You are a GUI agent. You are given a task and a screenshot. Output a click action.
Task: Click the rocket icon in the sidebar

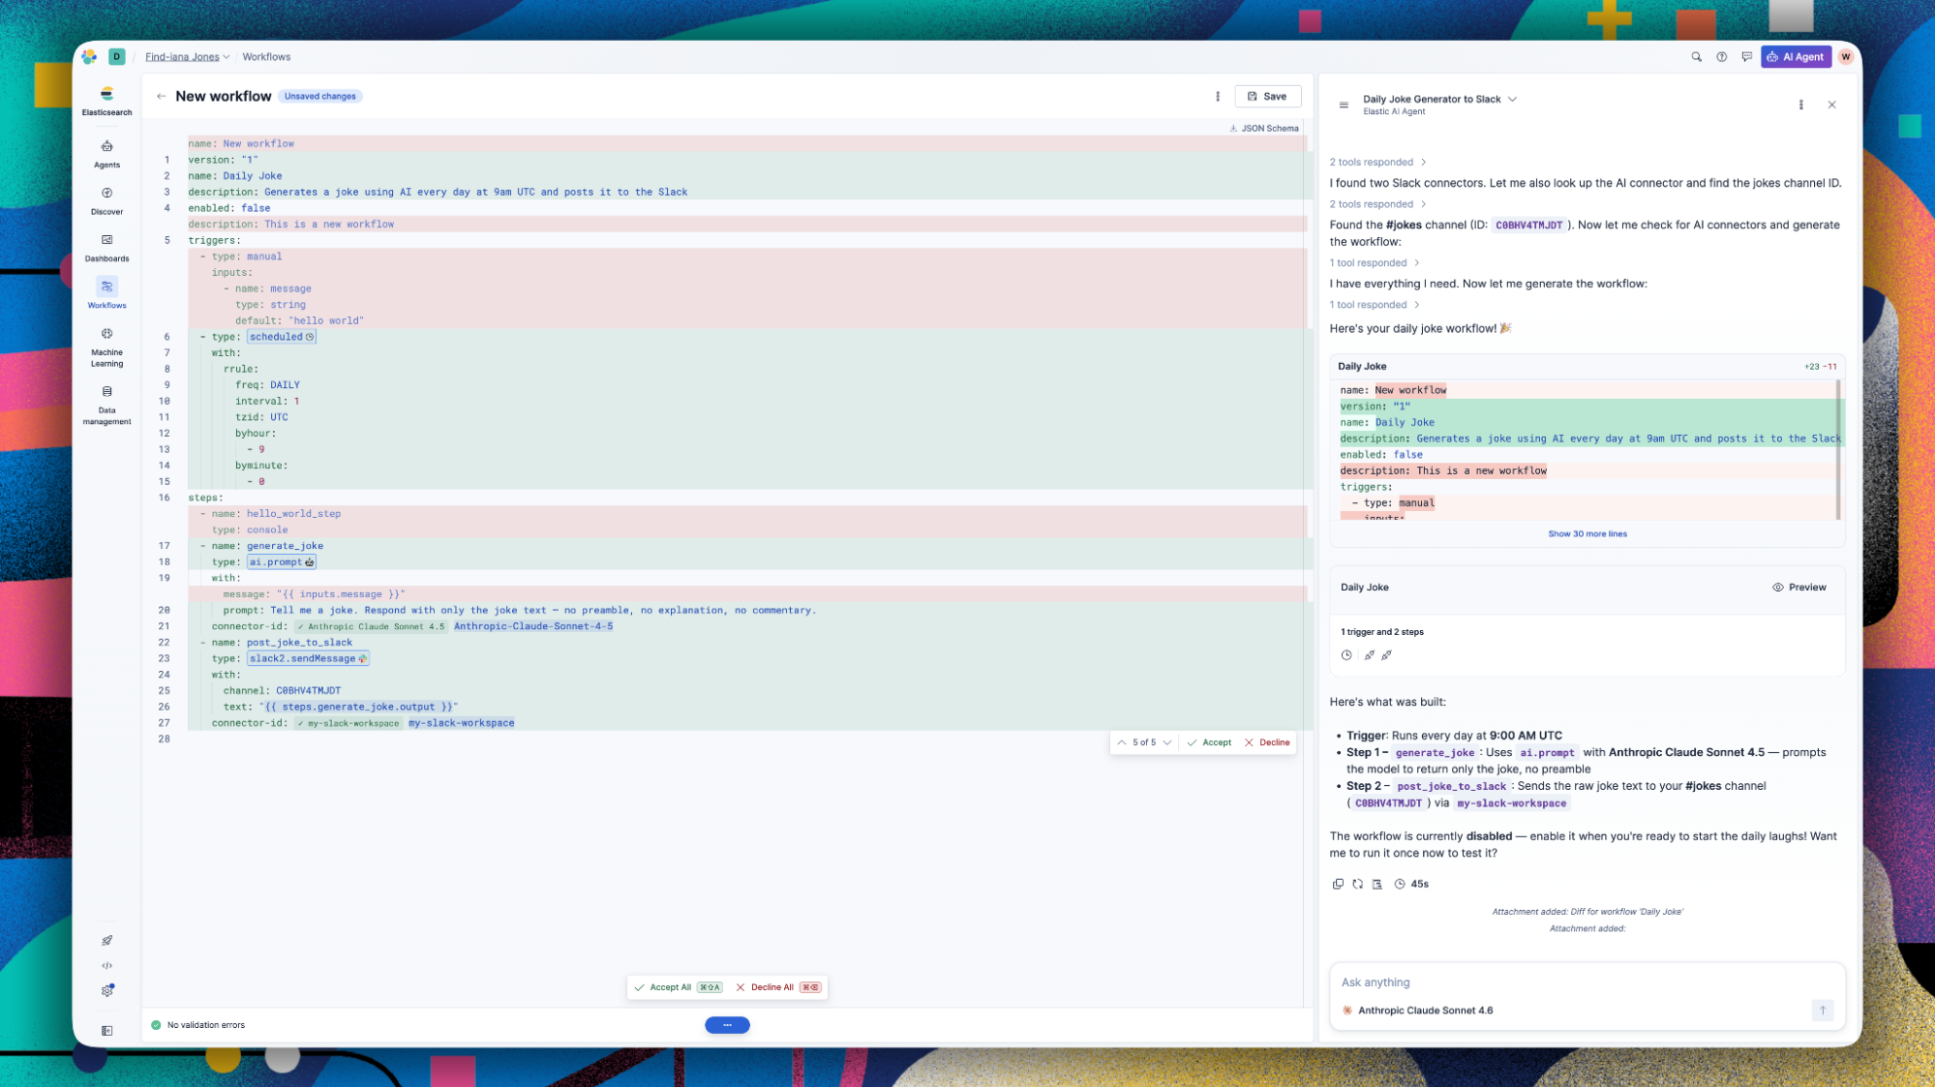coord(107,940)
